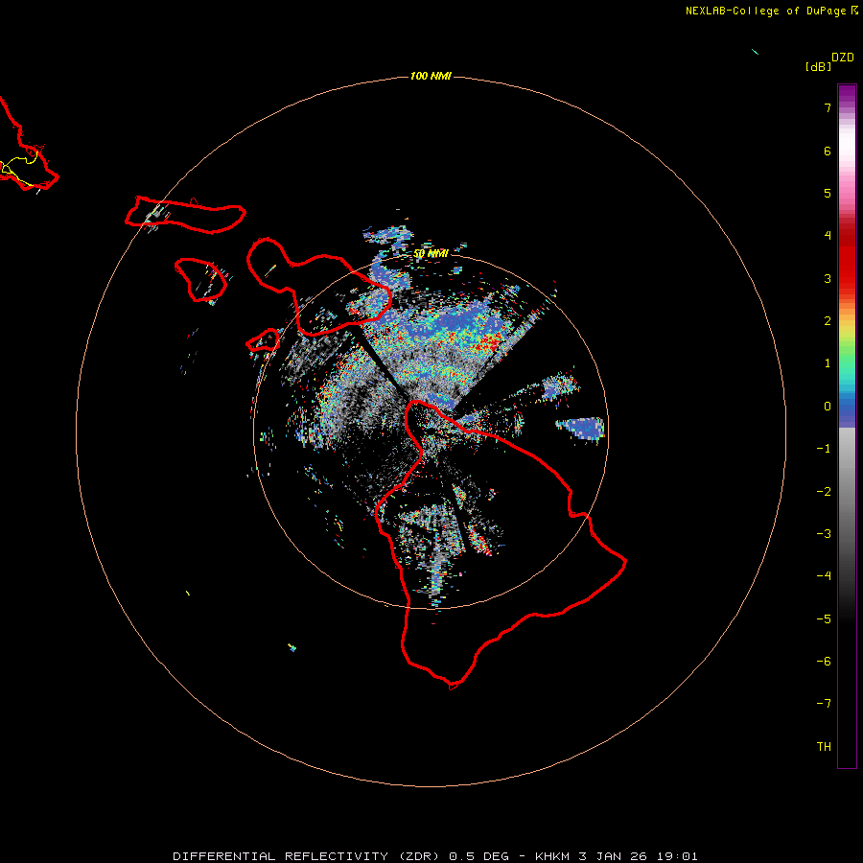Click the [dB] units label

(x=818, y=66)
